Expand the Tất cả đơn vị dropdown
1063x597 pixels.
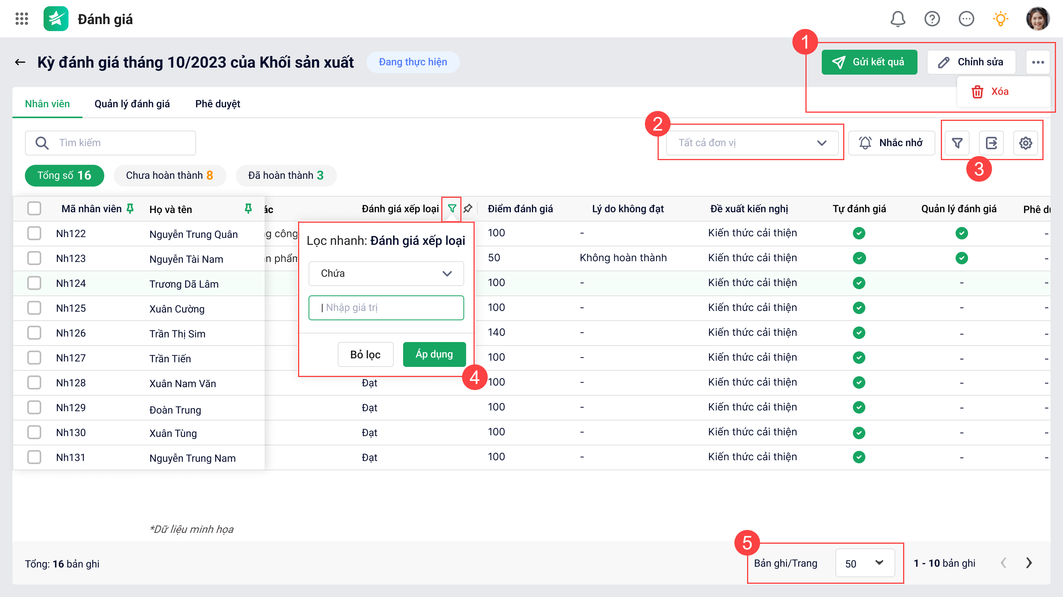[752, 143]
